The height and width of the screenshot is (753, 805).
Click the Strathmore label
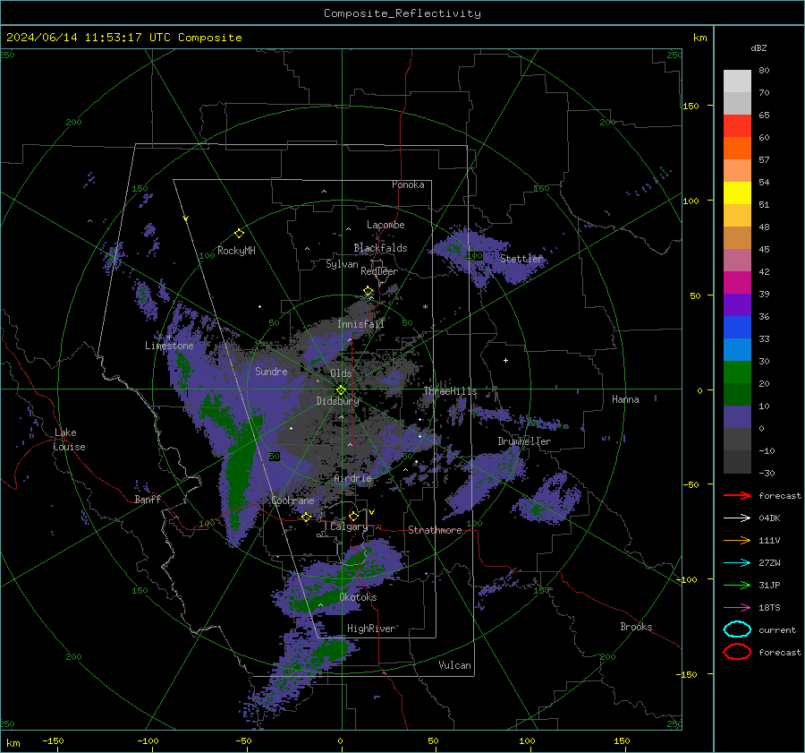(x=435, y=530)
